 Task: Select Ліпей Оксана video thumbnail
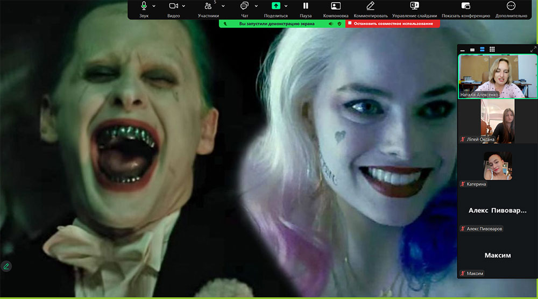[498, 121]
